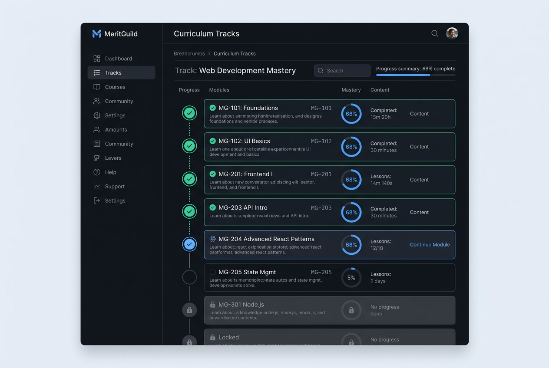The image size is (549, 368).
Task: Click the green check beside MG-101: Foundations
Action: pos(213,108)
